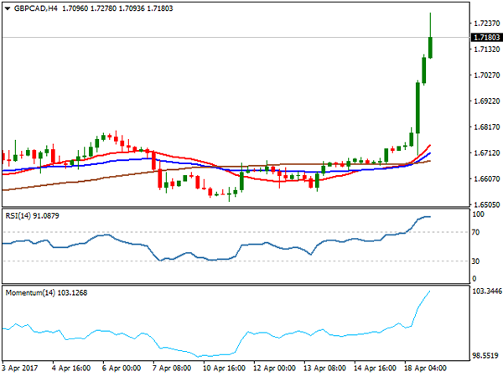
Task: Click the Momentum(14) 103.1268 indicator label
Action: [46, 292]
